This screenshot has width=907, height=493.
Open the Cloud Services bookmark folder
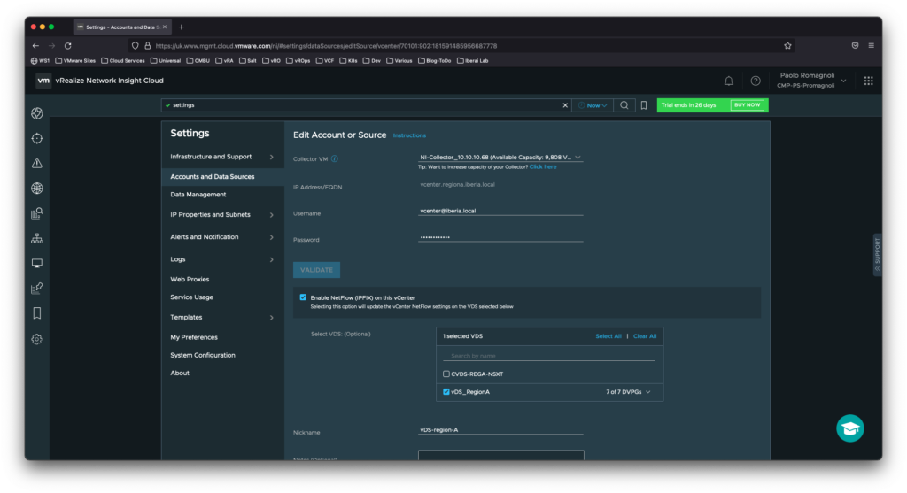coord(122,61)
